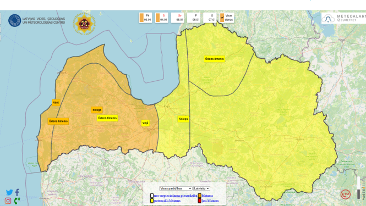Click the fire and rescue service emblem
The image size is (366, 206).
coord(84,23)
